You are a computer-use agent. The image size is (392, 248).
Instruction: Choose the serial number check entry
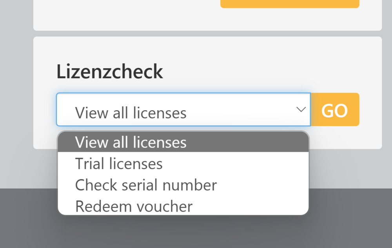click(146, 185)
